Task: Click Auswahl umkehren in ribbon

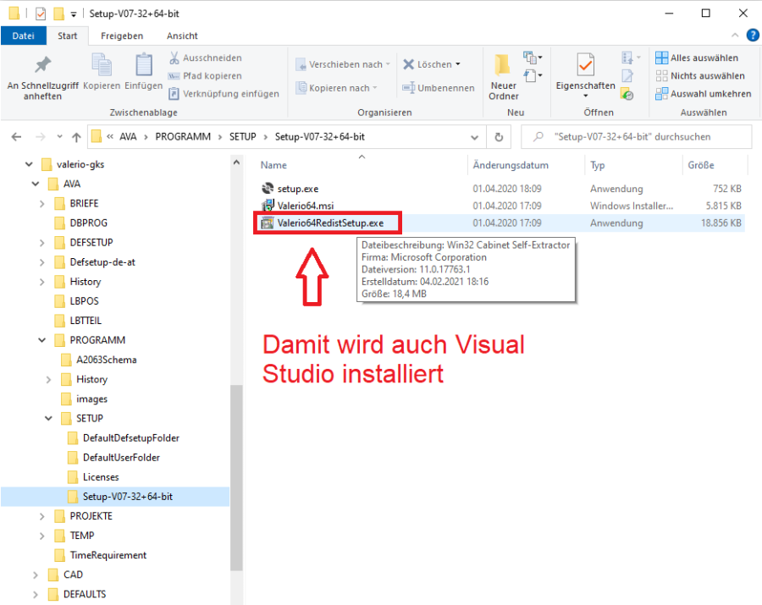Action: 703,94
